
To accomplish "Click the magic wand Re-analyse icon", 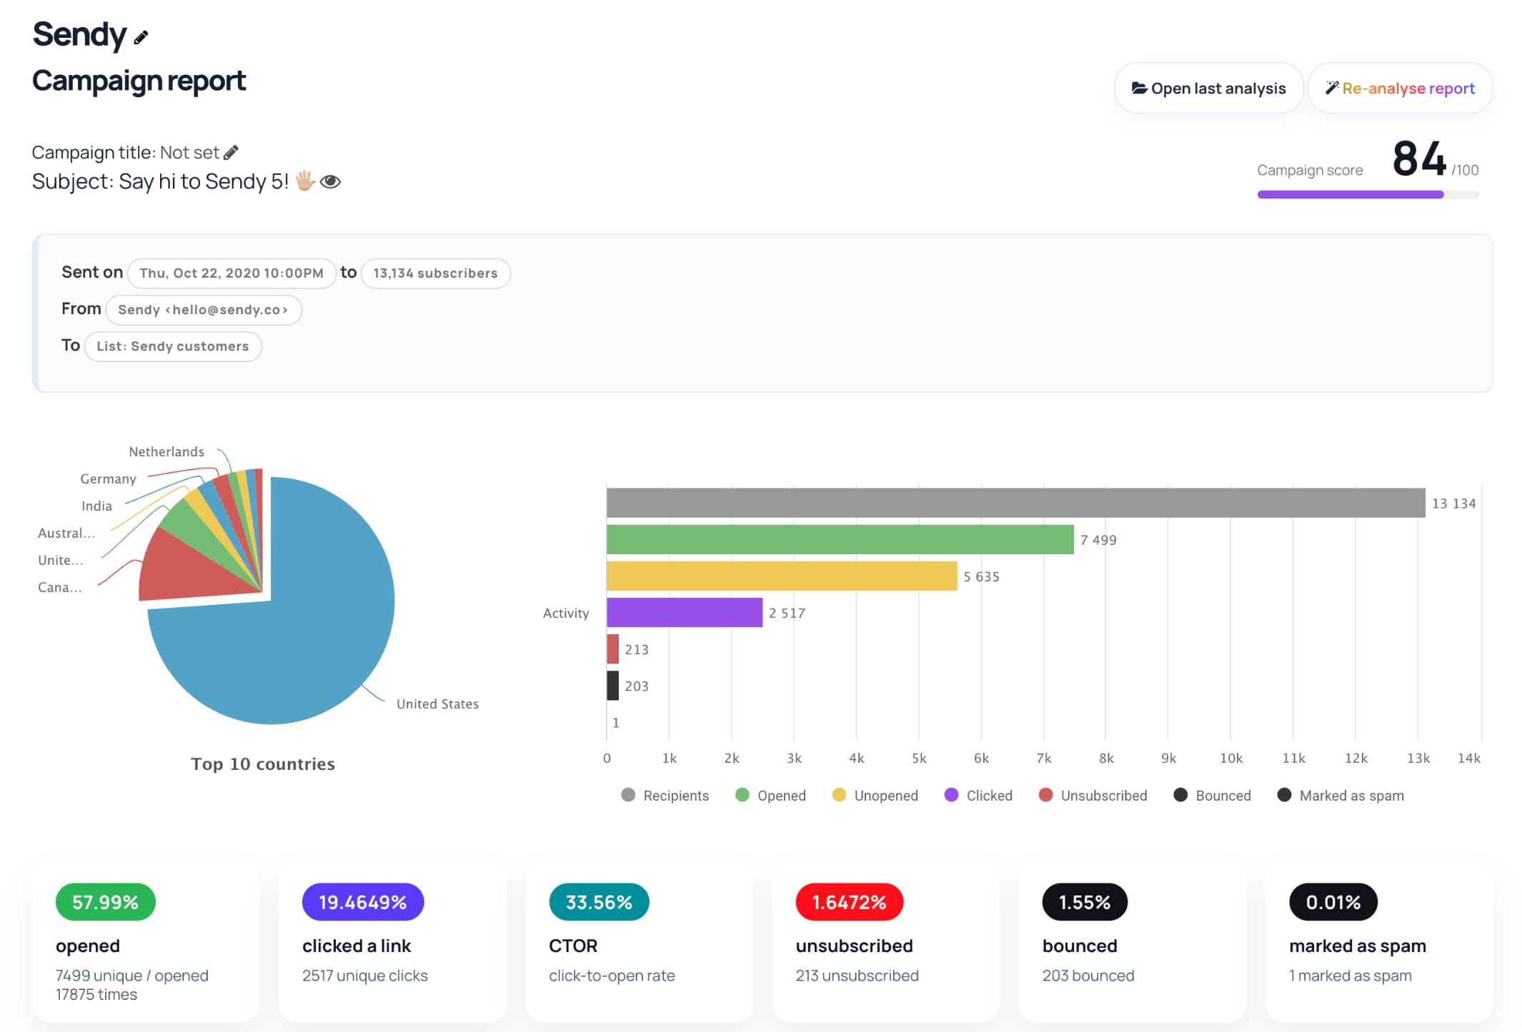I will click(x=1332, y=88).
